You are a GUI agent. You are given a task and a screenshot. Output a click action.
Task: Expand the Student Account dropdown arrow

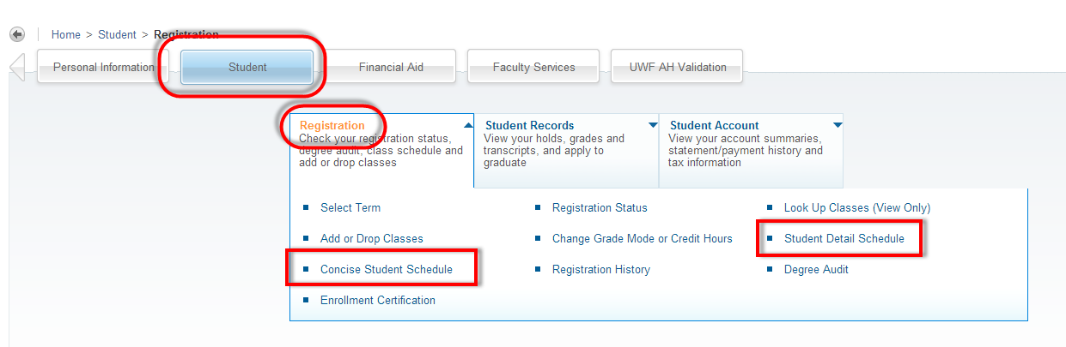[x=838, y=125]
